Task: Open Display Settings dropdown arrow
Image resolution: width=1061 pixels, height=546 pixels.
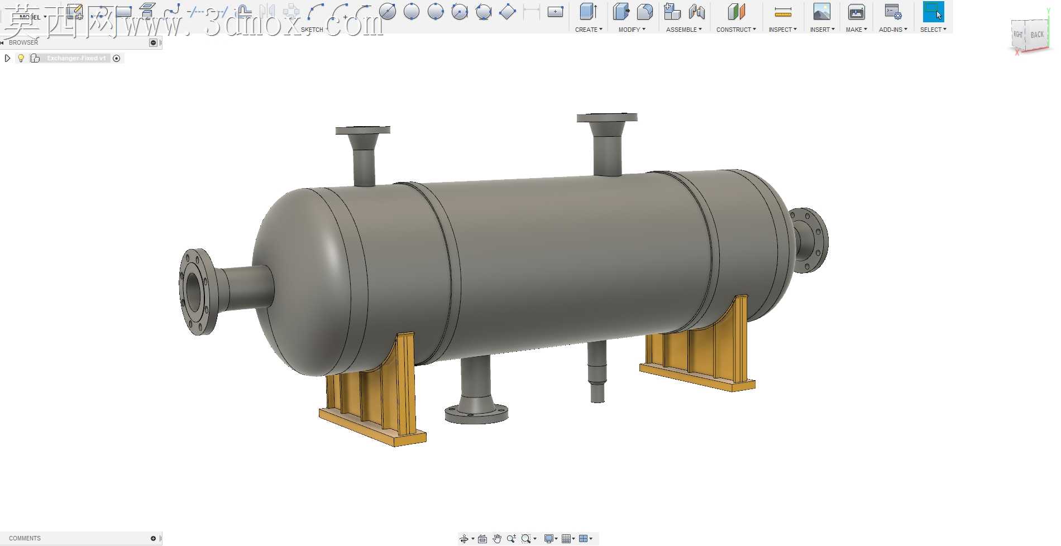Action: (x=556, y=539)
